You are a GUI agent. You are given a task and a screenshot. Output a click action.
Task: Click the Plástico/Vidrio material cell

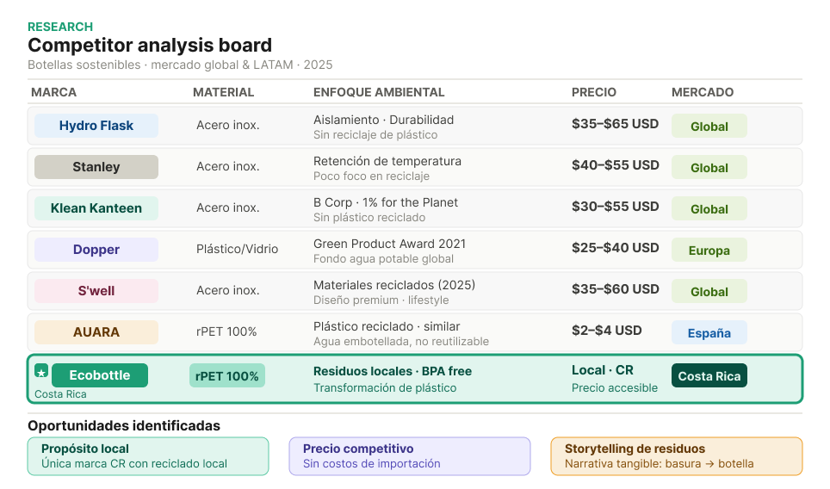pos(237,250)
